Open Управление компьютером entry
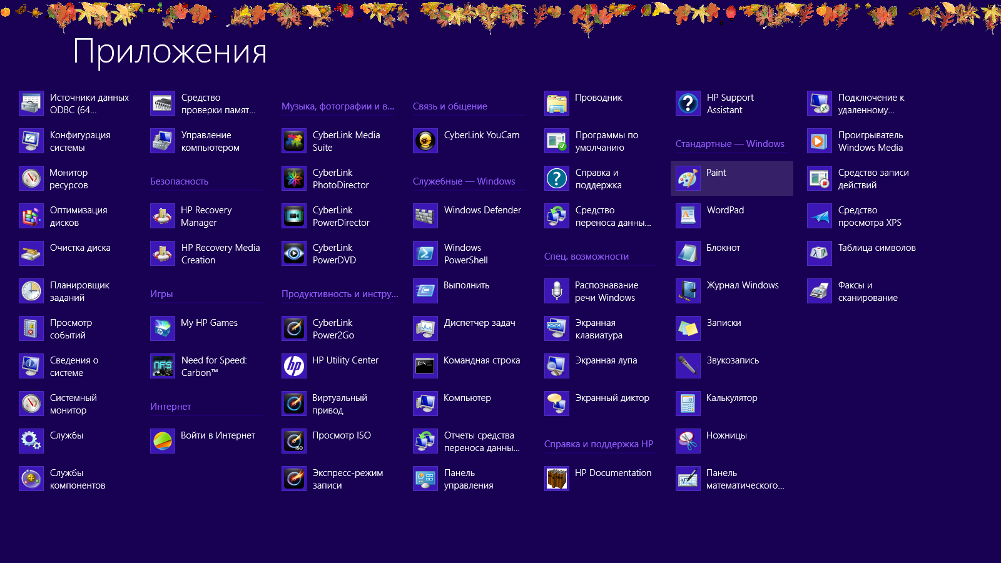The height and width of the screenshot is (563, 1001). (196, 141)
